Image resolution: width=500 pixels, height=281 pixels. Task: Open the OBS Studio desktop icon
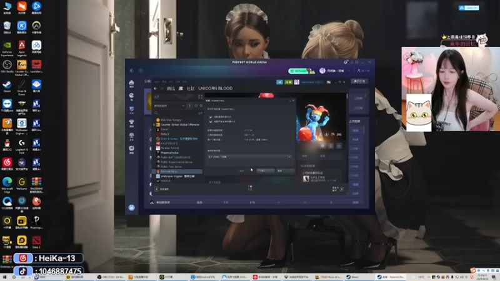7,66
